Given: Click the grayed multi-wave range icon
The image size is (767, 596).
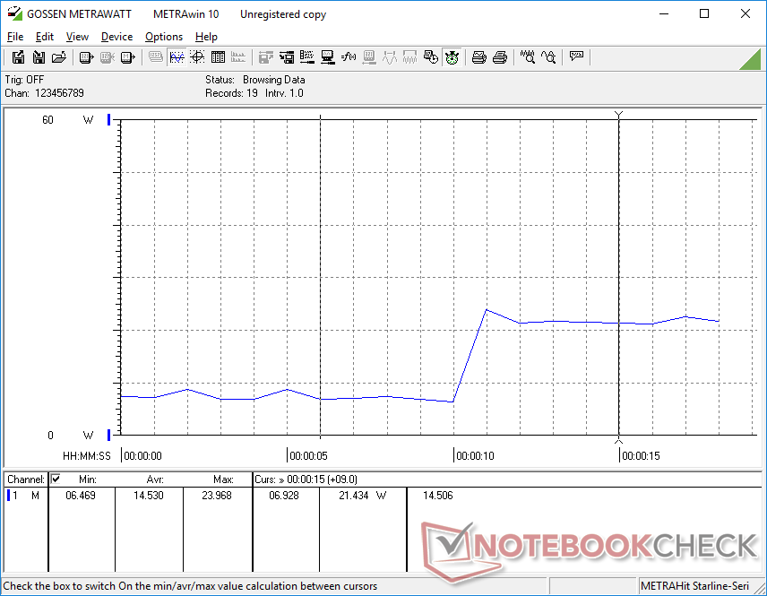Looking at the screenshot, I should [x=409, y=57].
